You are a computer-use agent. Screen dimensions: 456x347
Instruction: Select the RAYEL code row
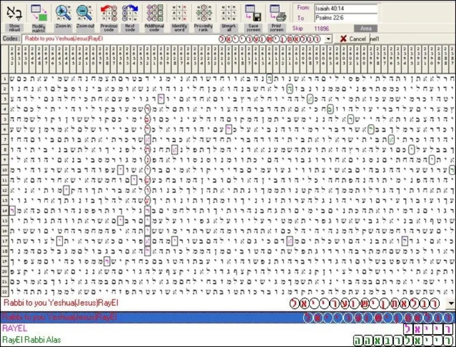click(228, 328)
